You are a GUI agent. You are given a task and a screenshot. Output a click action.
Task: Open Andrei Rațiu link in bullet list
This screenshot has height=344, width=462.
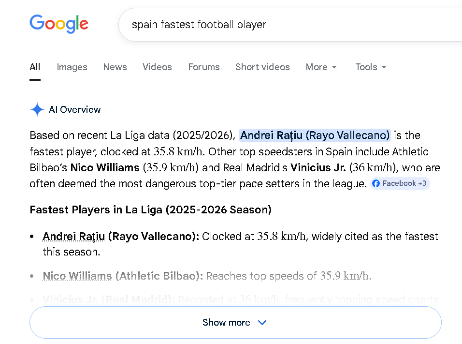[73, 236]
